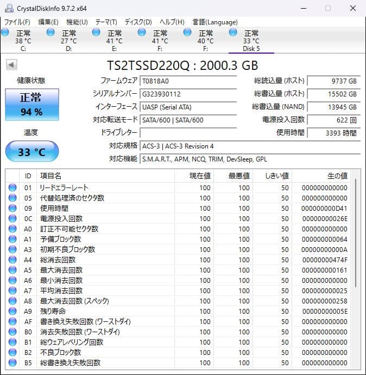Screen dimensions: 366x375
Task: Click status icon of attribute A0 row
Action: pos(12,229)
